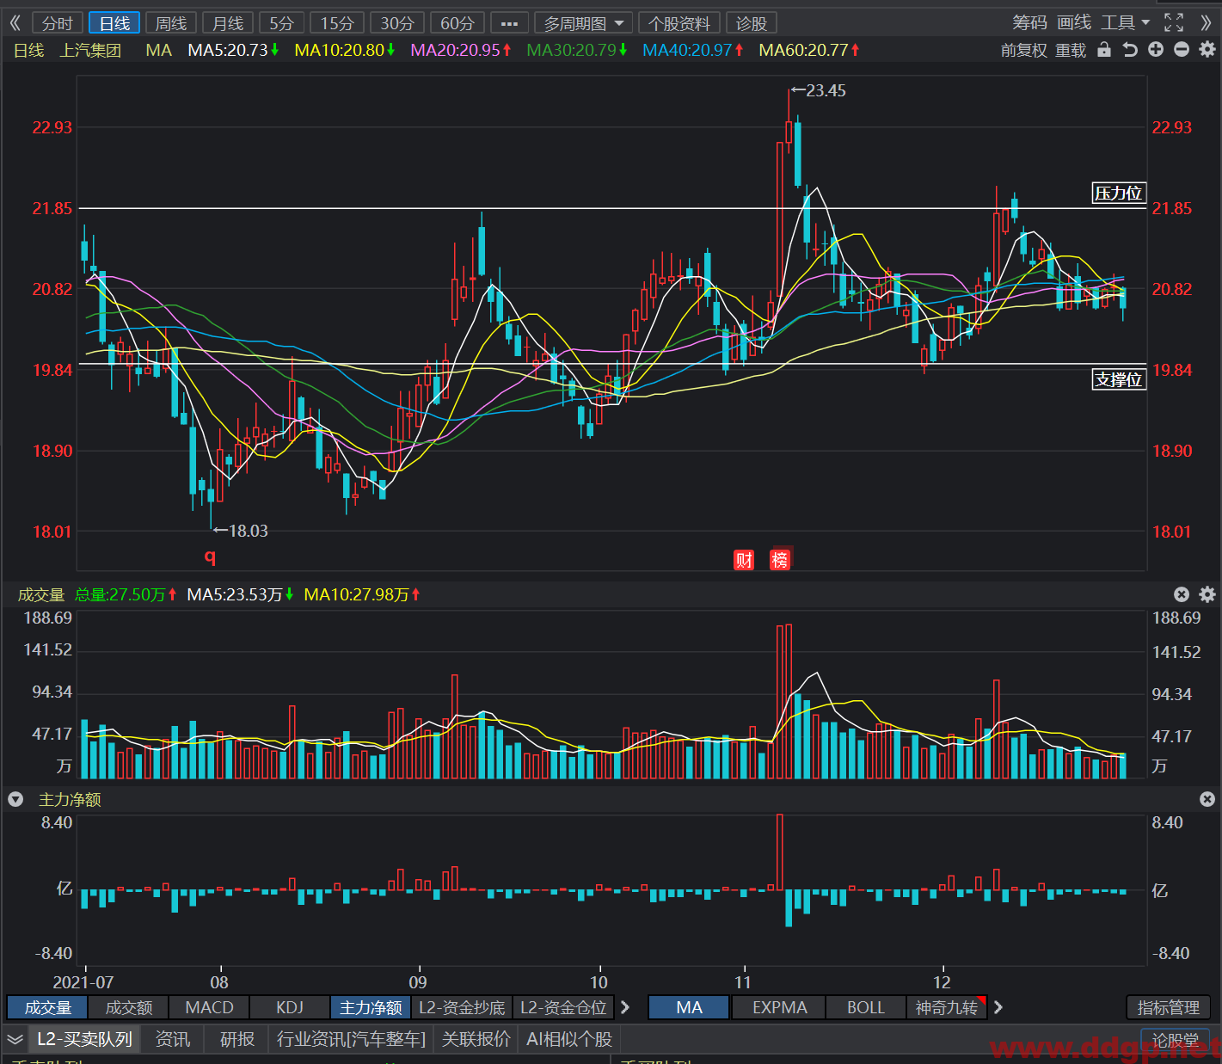Open chart settings gear at top right

pos(1207,50)
